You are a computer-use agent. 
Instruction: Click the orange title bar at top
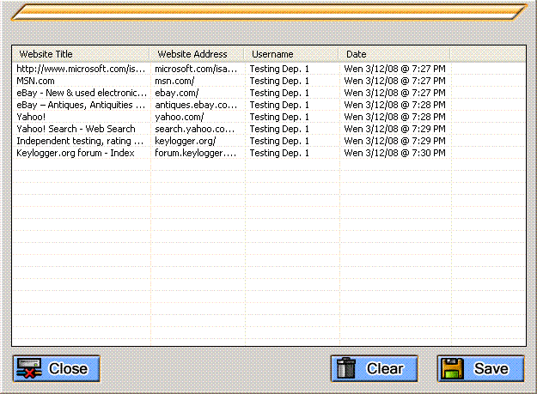pos(268,11)
